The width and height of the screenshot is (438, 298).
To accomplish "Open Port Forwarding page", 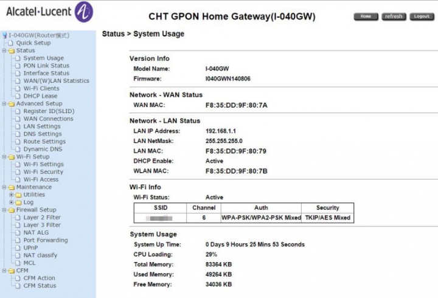I will [x=46, y=240].
